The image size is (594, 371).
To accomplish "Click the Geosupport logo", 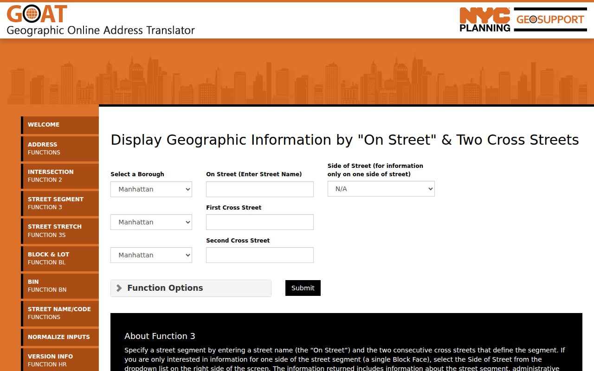I will pyautogui.click(x=550, y=19).
